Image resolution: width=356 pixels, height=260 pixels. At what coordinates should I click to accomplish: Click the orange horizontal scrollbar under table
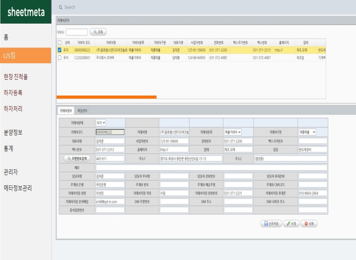pyautogui.click(x=106, y=97)
